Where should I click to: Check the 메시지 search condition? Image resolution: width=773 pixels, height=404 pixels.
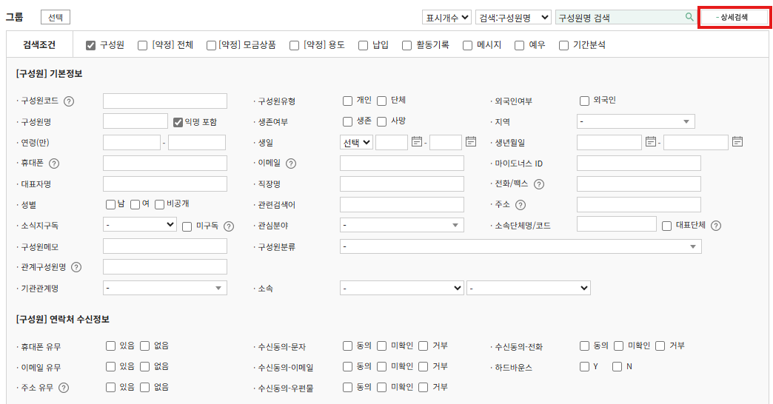coord(467,45)
